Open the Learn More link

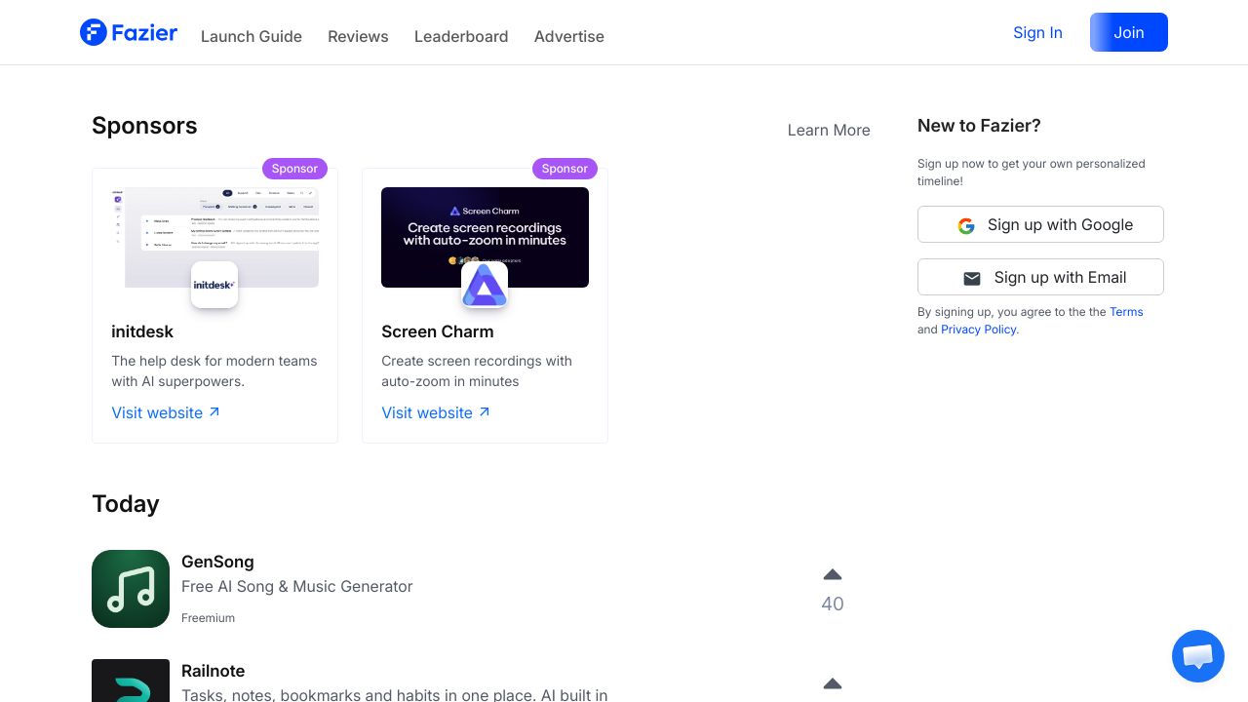point(829,130)
